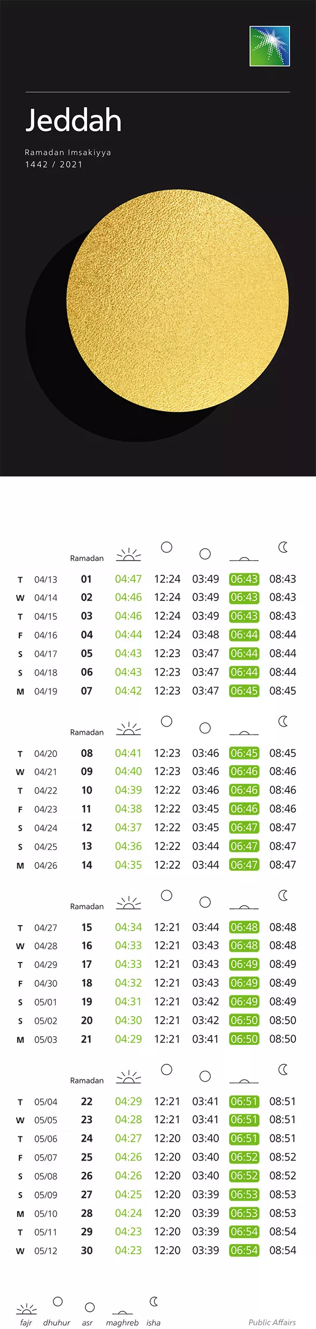Click the green fajr time 04:47
This screenshot has width=316, height=1329.
pos(129,579)
